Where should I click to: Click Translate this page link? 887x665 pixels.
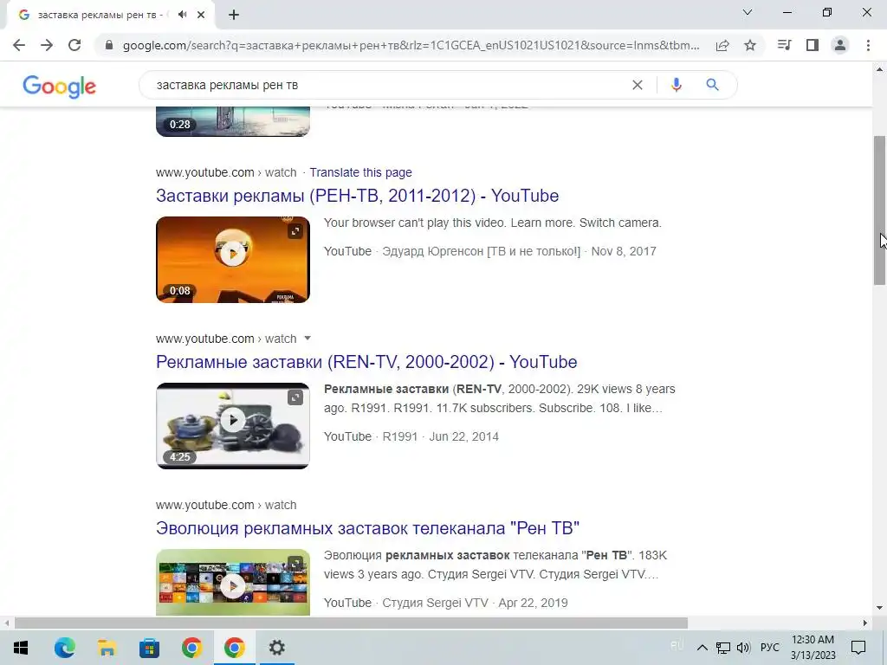pyautogui.click(x=360, y=172)
